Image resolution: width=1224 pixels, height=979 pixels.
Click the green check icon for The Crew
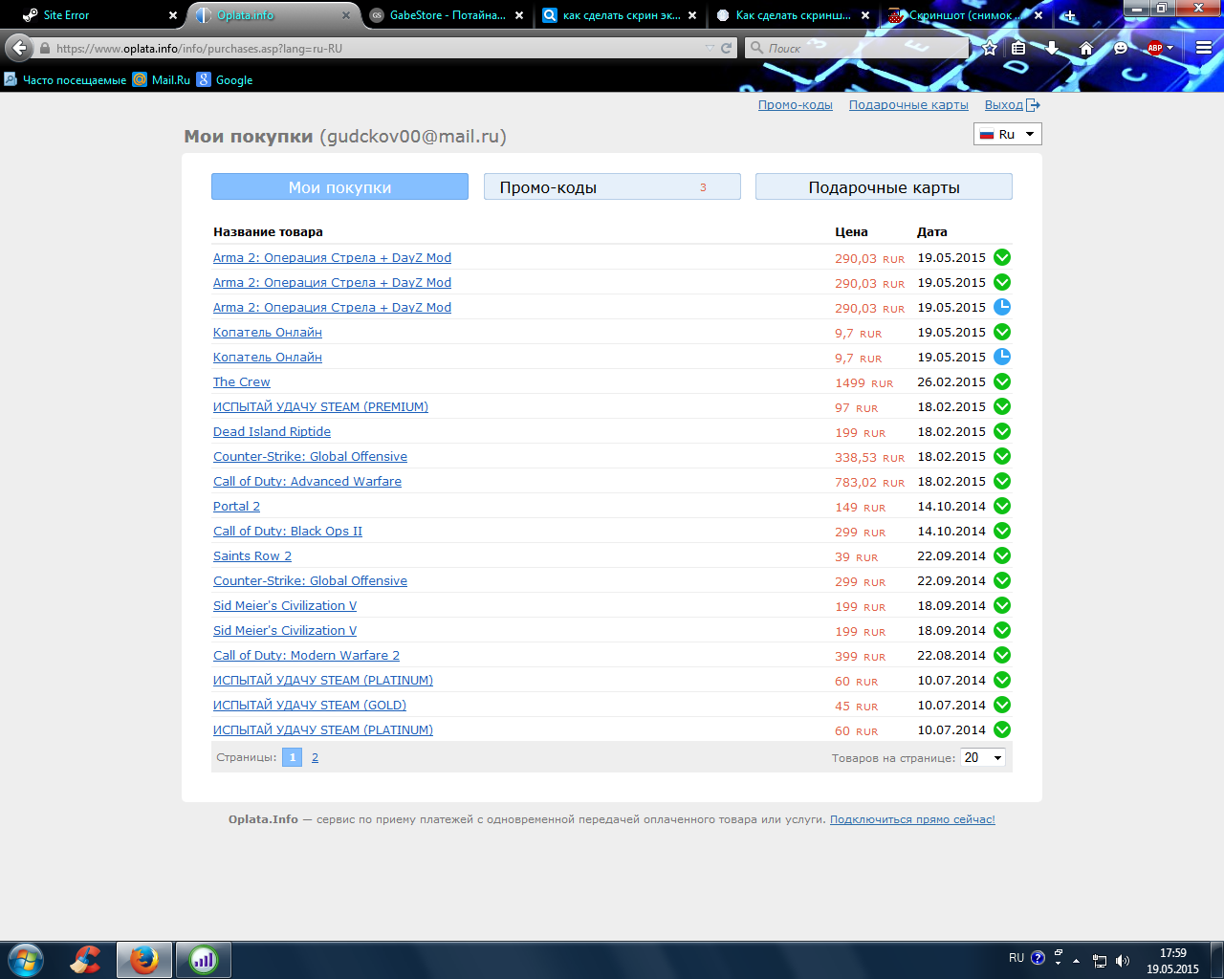(x=1002, y=381)
